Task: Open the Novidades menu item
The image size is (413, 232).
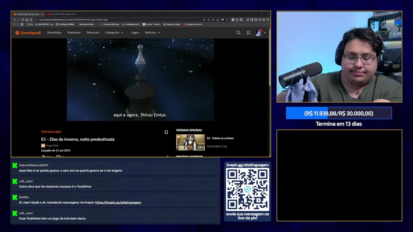Action: tap(54, 33)
